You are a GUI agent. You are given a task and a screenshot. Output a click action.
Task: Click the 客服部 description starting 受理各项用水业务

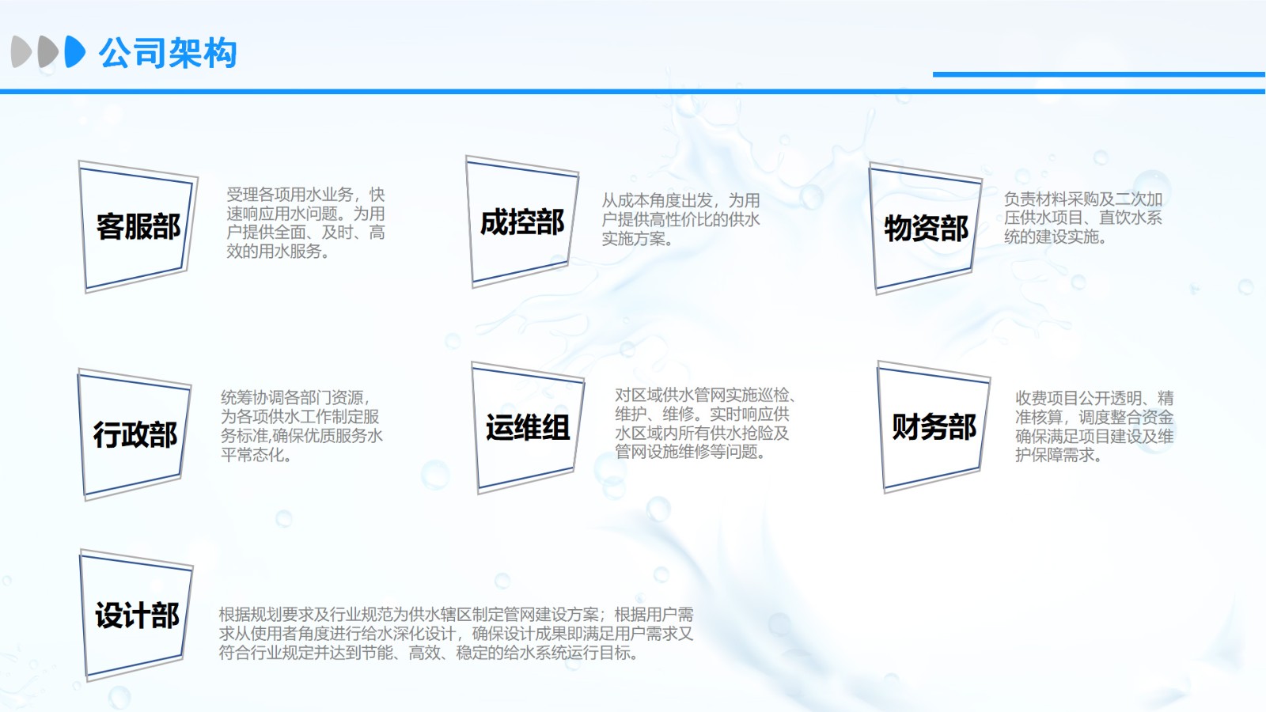click(305, 223)
